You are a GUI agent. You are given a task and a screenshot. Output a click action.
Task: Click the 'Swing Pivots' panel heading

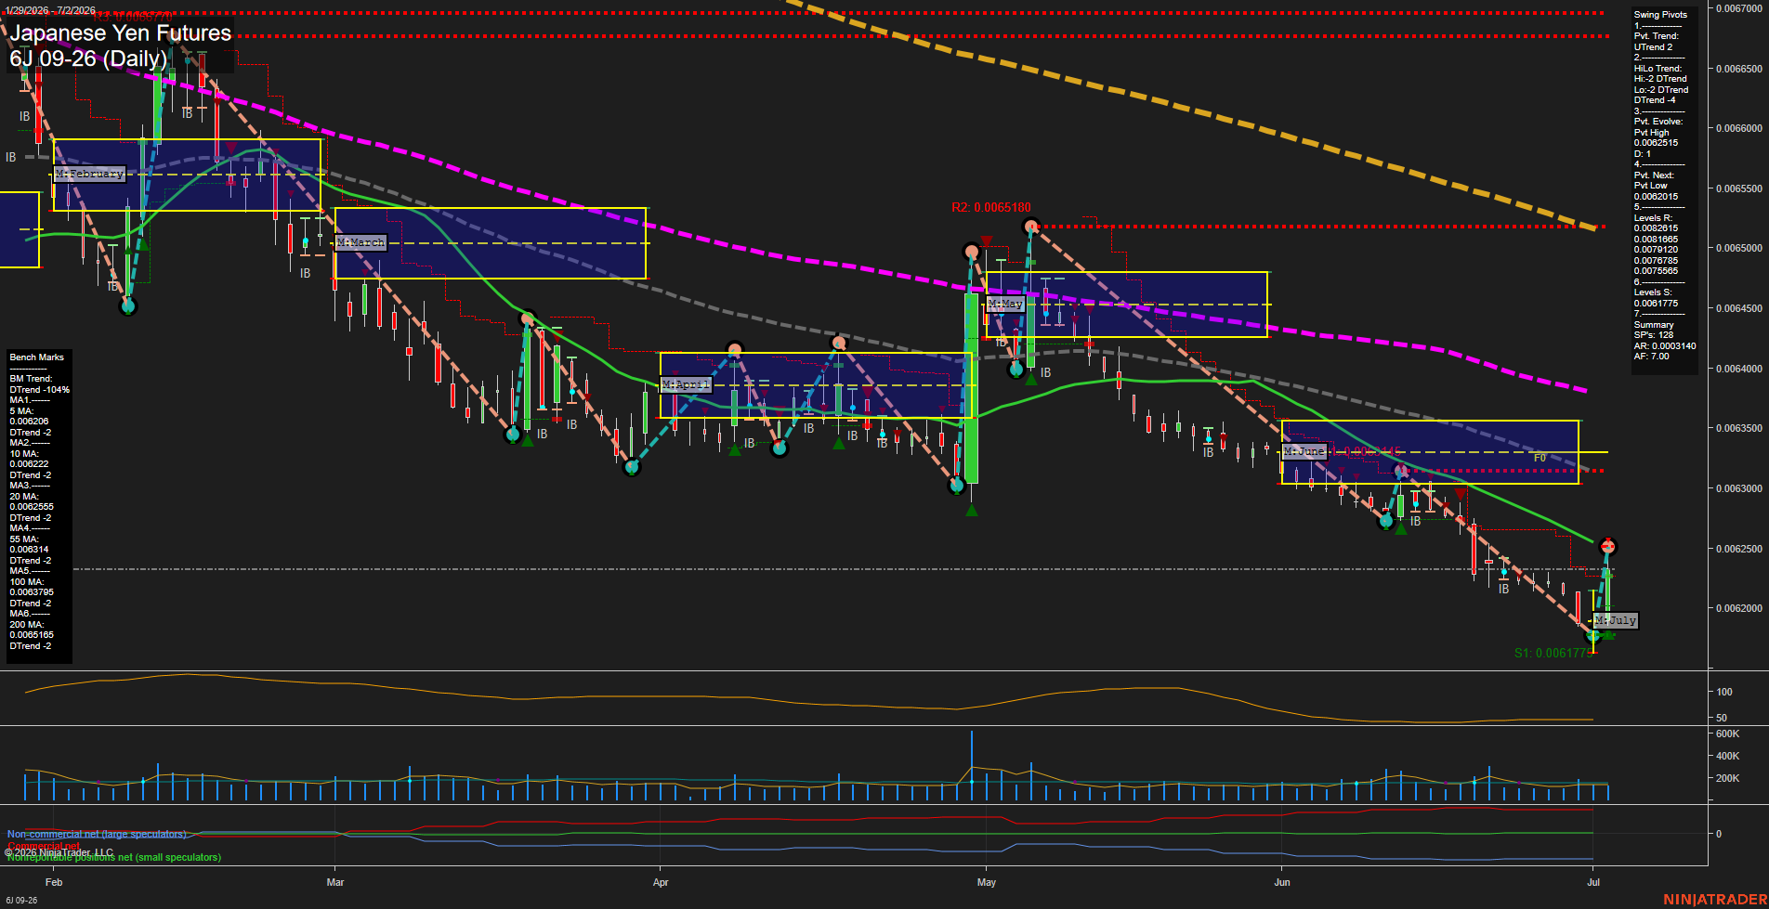click(1660, 15)
